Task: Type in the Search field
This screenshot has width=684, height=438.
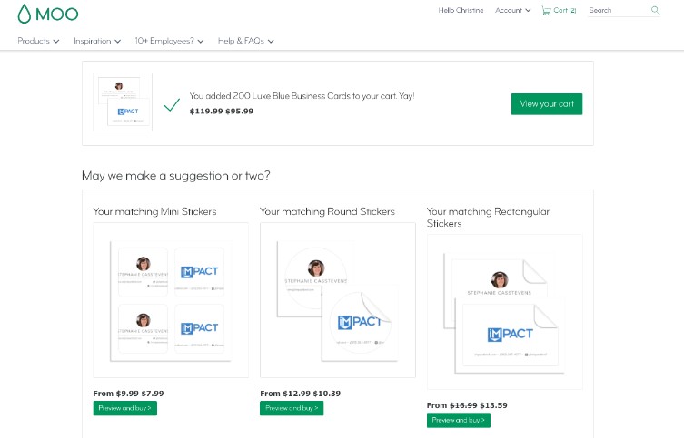Action: click(x=618, y=11)
